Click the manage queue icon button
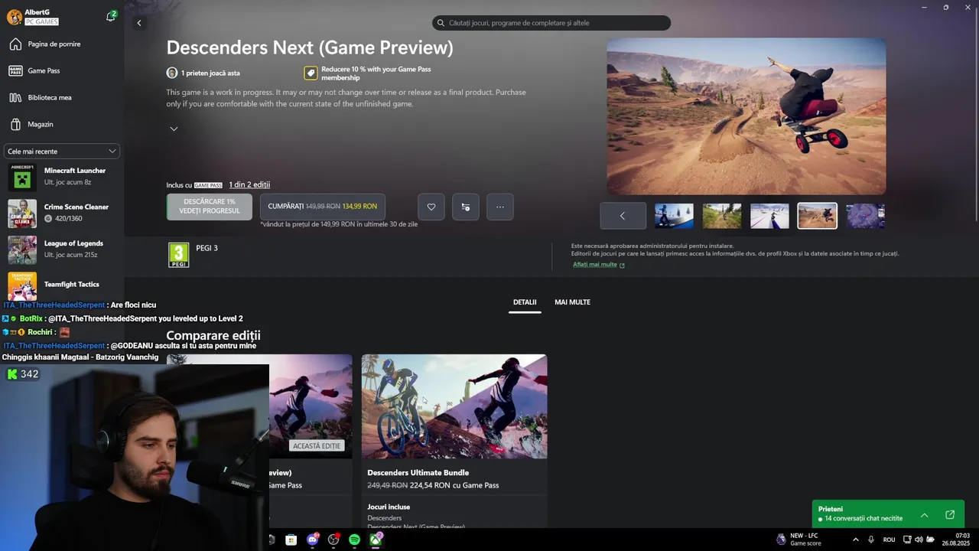The image size is (979, 551). pos(466,207)
